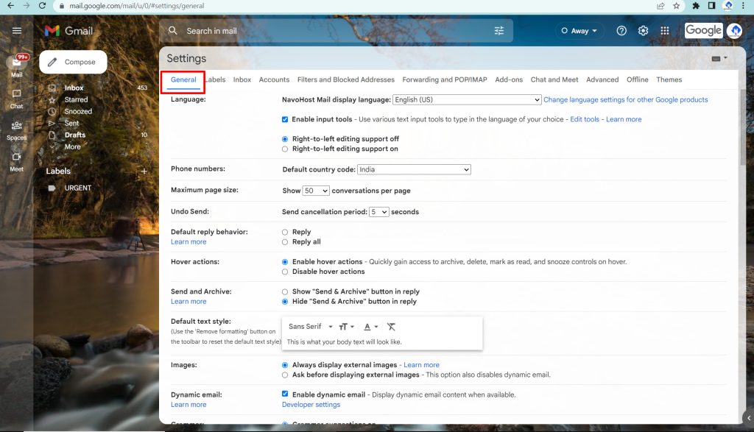Image resolution: width=754 pixels, height=432 pixels.
Task: Open the Compose window
Action: click(x=72, y=62)
